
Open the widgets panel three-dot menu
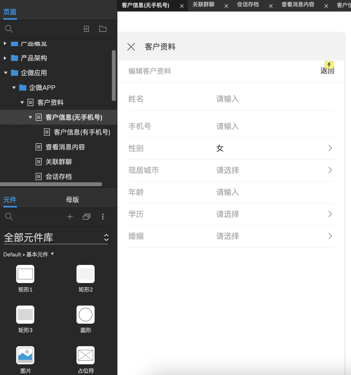[x=103, y=217]
